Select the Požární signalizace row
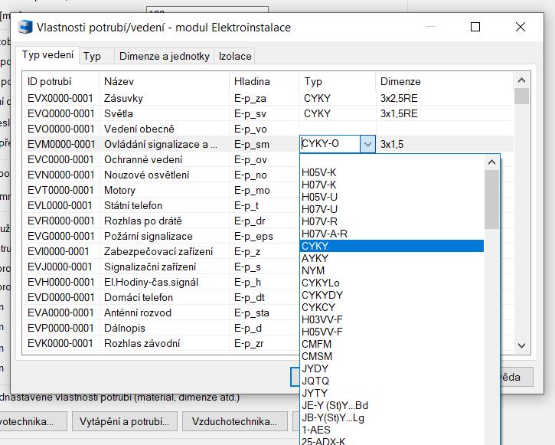The height and width of the screenshot is (445, 555). pos(162,236)
